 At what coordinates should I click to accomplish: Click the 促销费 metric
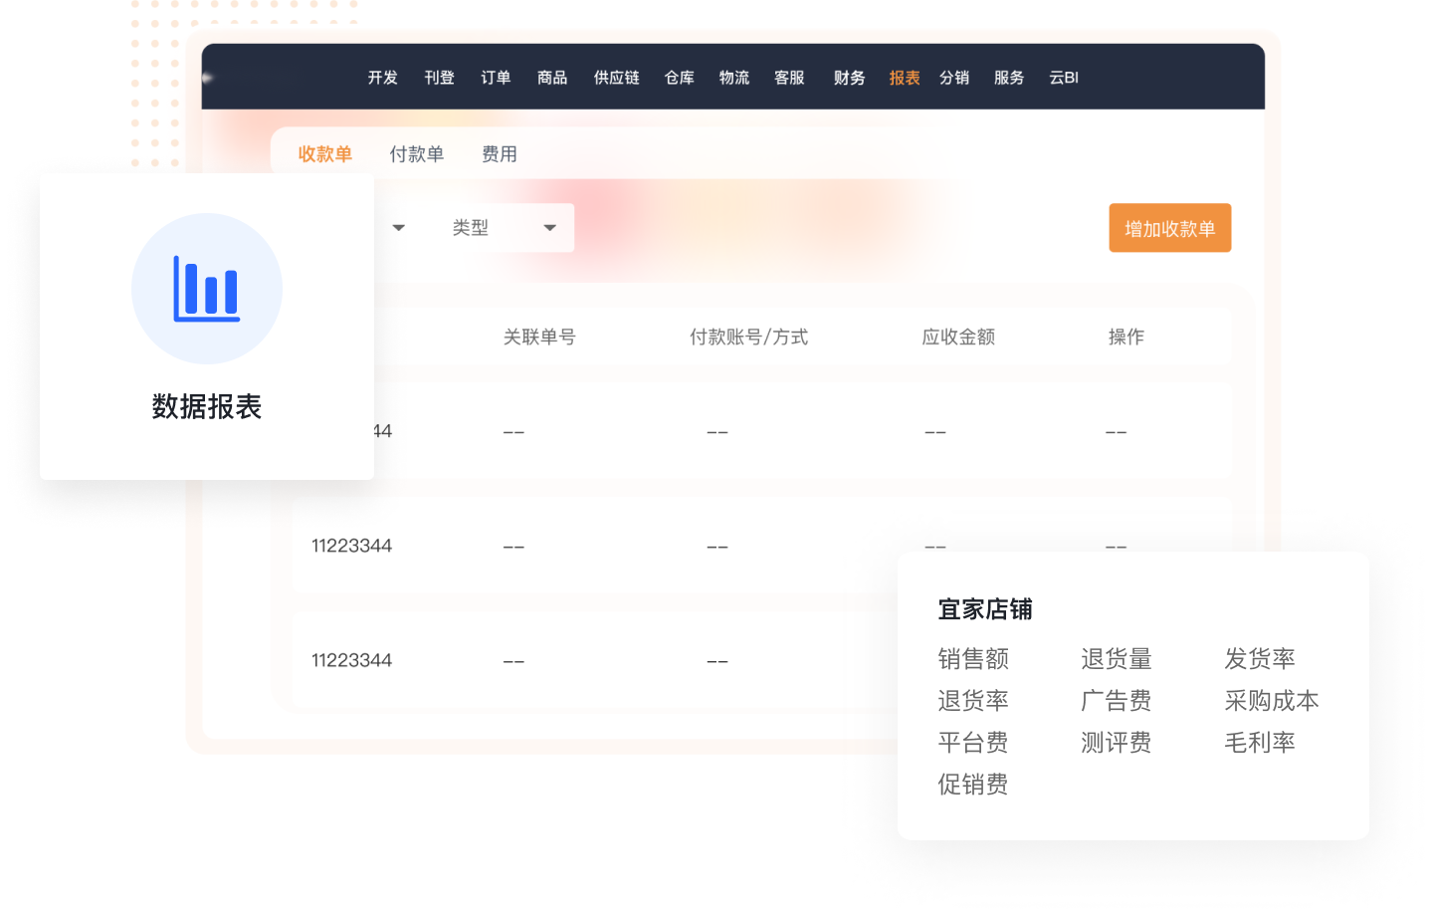point(972,785)
